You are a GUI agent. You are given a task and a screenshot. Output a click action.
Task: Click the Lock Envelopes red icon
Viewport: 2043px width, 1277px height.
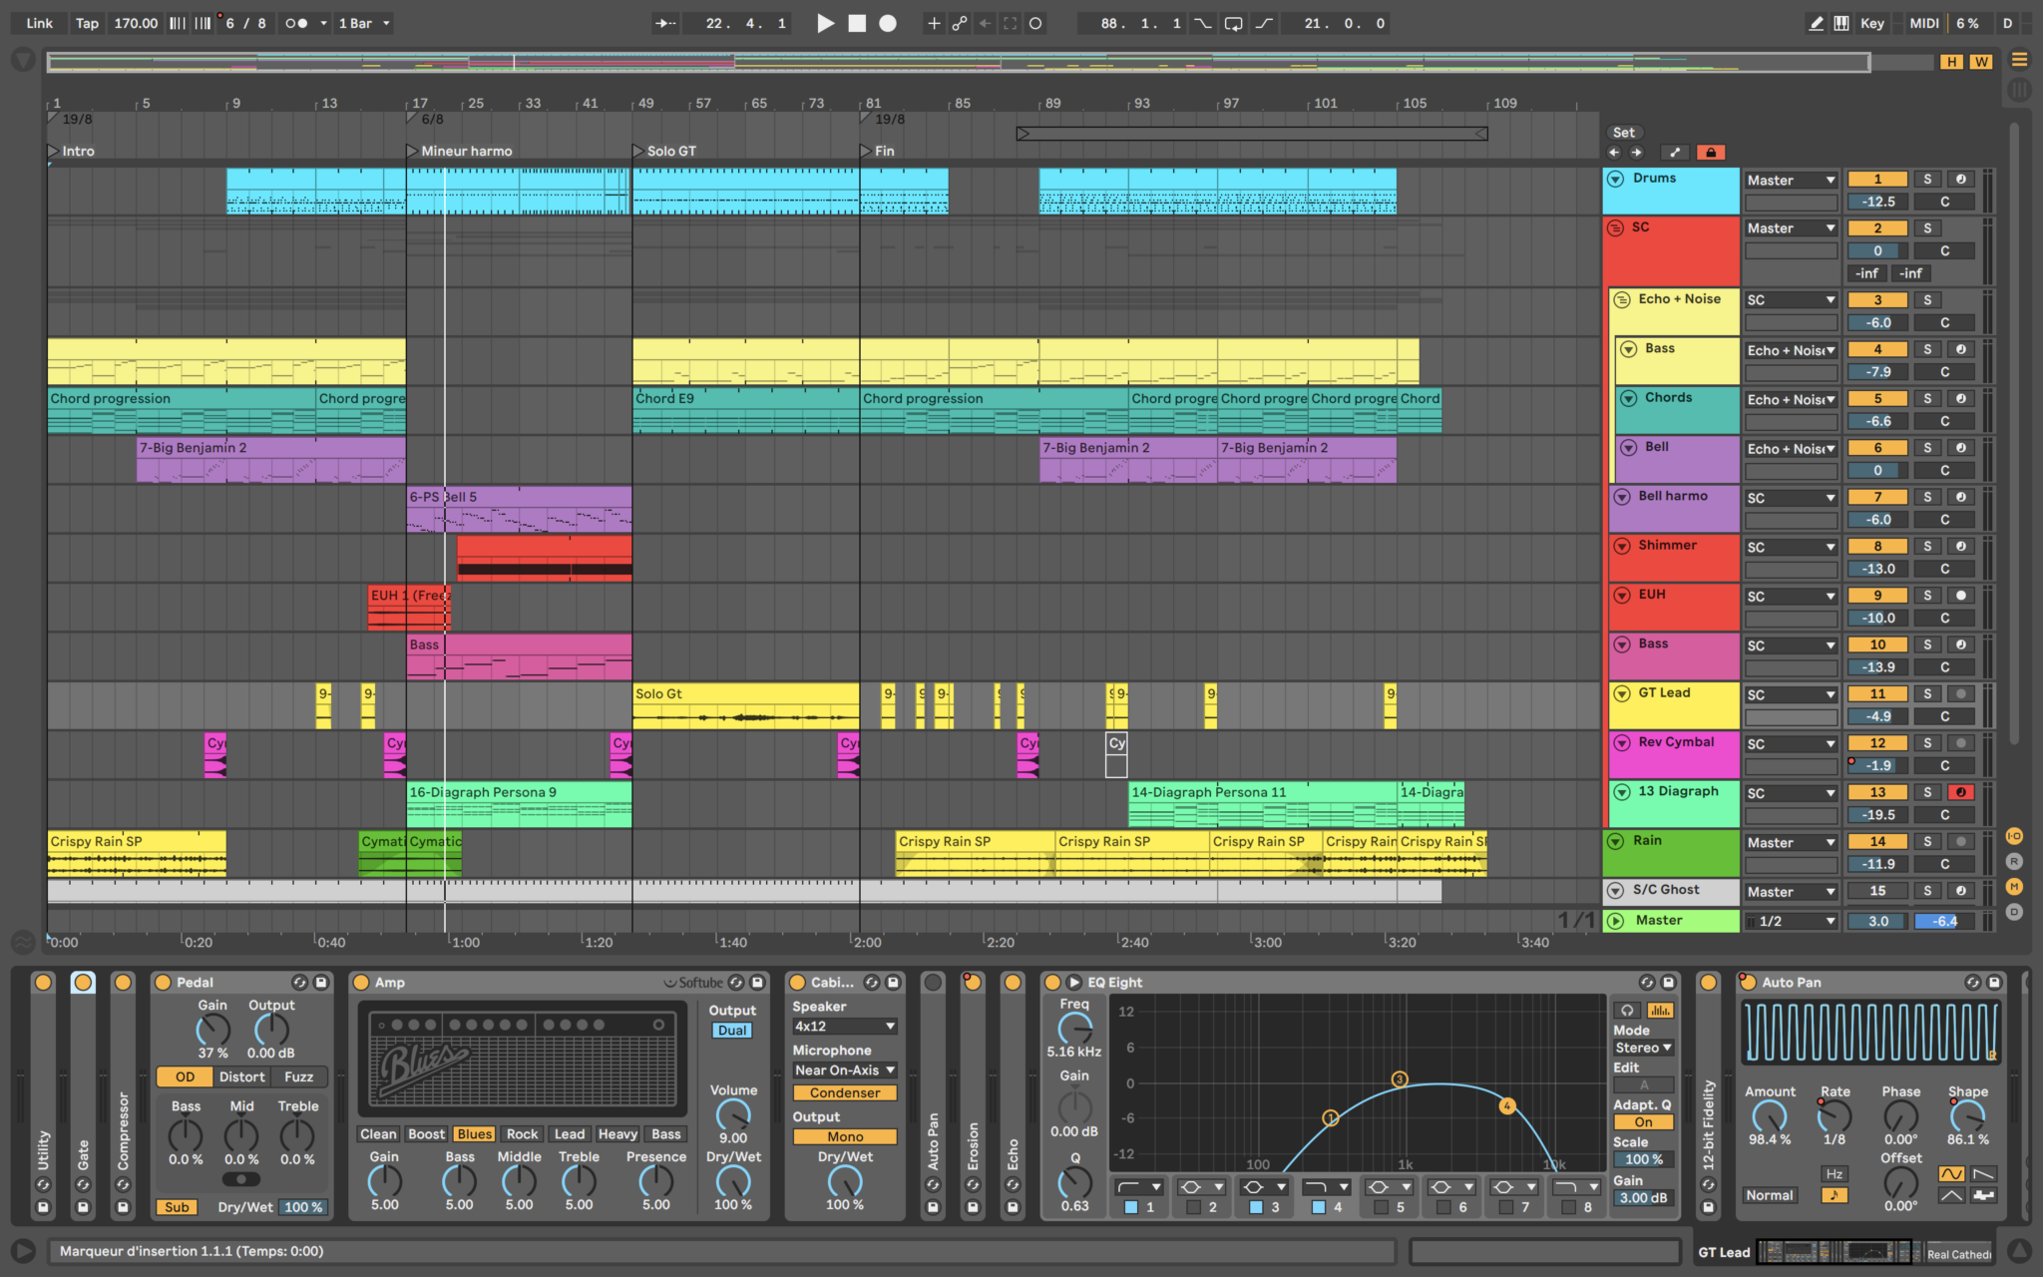pos(1710,153)
